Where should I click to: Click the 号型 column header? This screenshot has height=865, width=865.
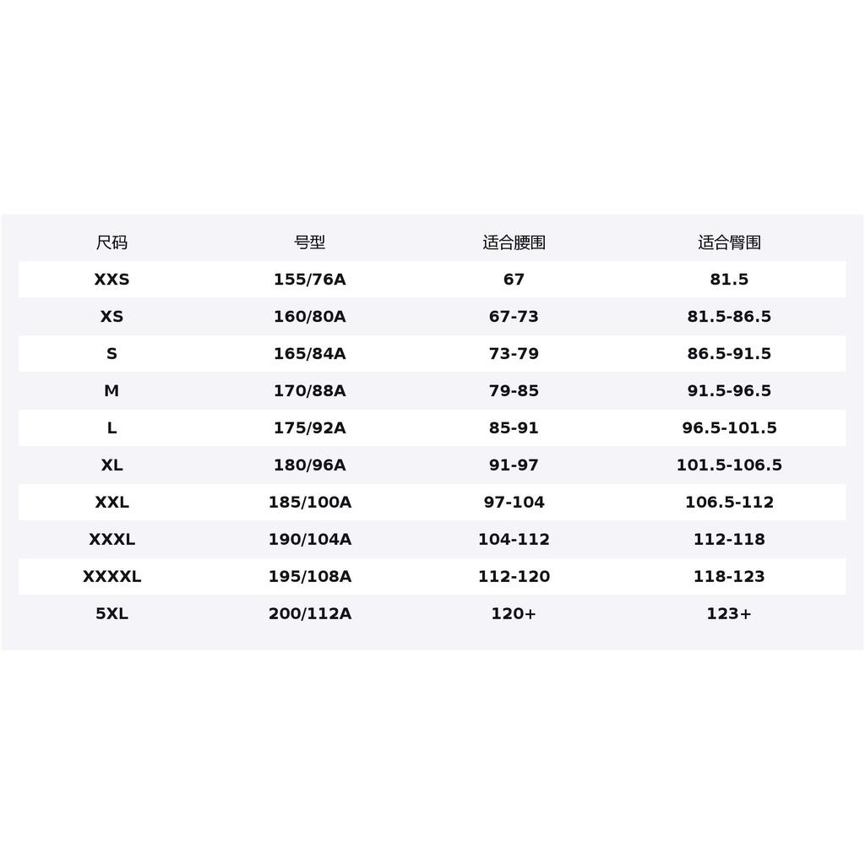[309, 242]
